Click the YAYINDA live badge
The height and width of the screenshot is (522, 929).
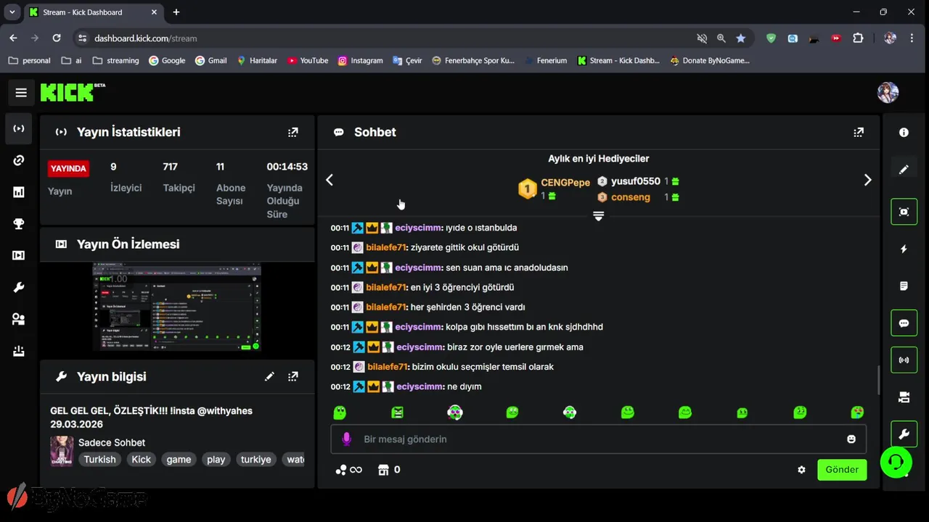click(x=68, y=168)
